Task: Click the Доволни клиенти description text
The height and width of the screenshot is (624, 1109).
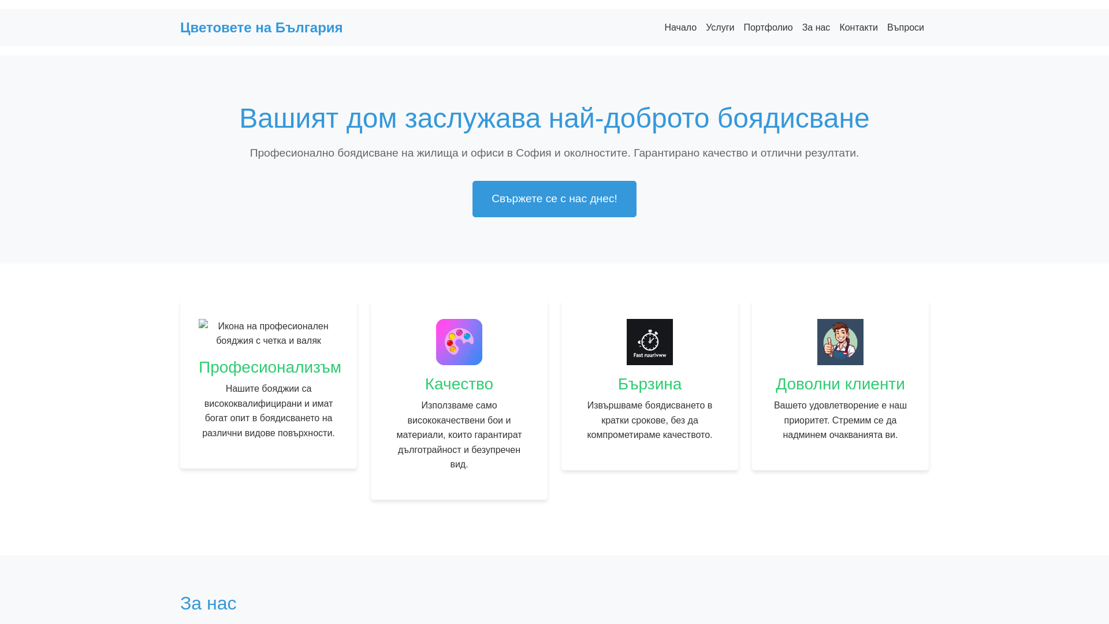Action: pyautogui.click(x=840, y=420)
